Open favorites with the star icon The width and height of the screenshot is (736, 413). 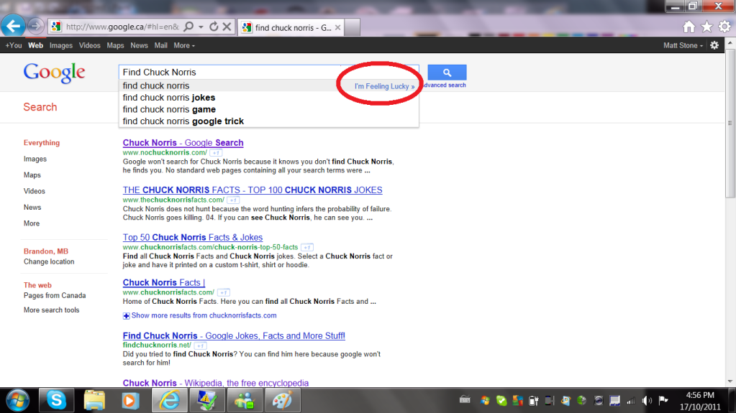pyautogui.click(x=706, y=27)
